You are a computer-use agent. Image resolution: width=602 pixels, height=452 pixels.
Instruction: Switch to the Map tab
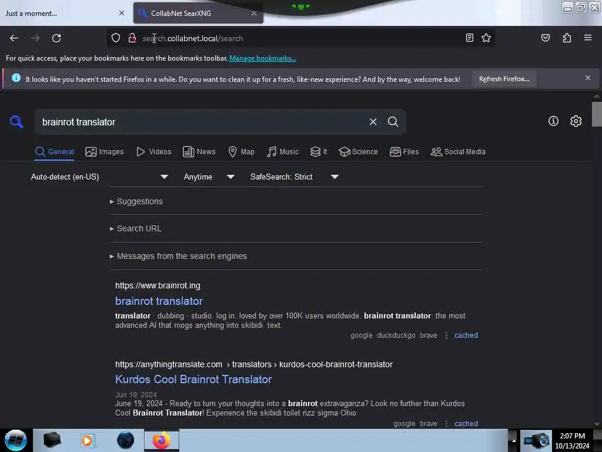click(x=241, y=152)
